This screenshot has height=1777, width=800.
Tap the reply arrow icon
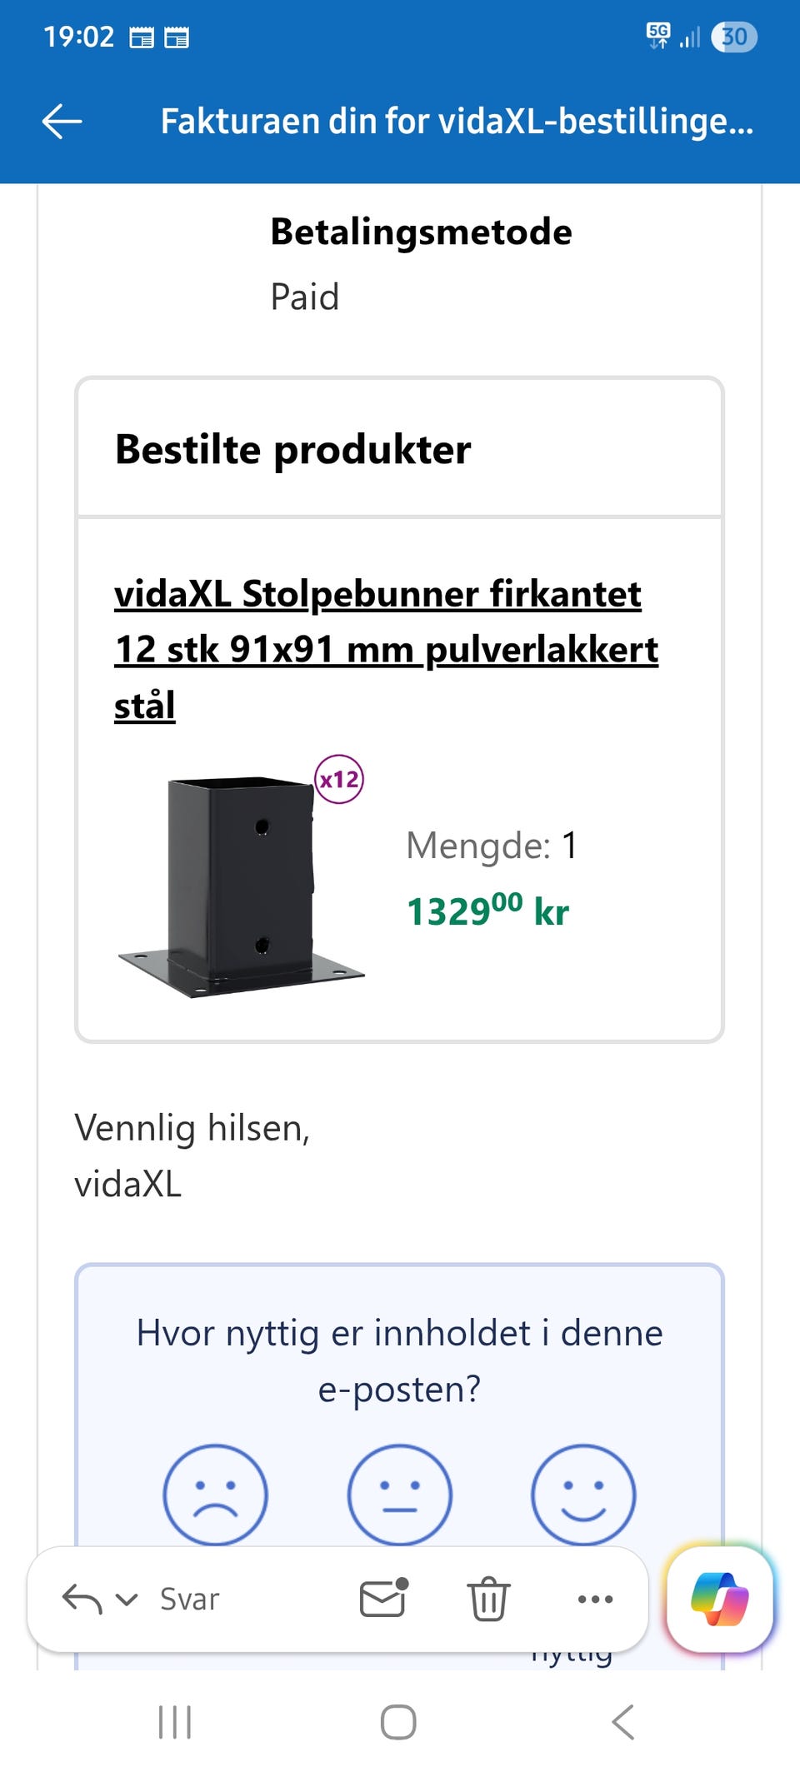(82, 1599)
